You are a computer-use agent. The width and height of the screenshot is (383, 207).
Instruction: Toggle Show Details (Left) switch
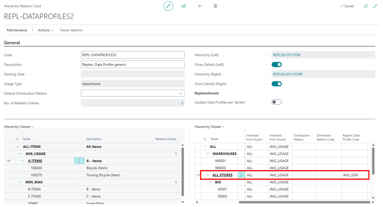[277, 64]
